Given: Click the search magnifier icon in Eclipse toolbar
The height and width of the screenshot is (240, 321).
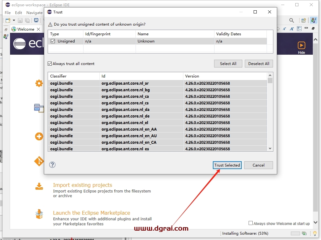Looking at the screenshot, I should [292, 20].
